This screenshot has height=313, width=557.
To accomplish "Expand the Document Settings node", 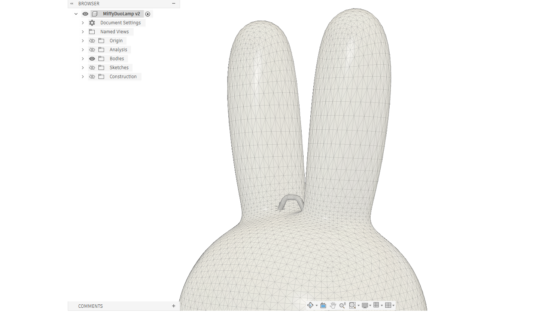I will [x=83, y=23].
